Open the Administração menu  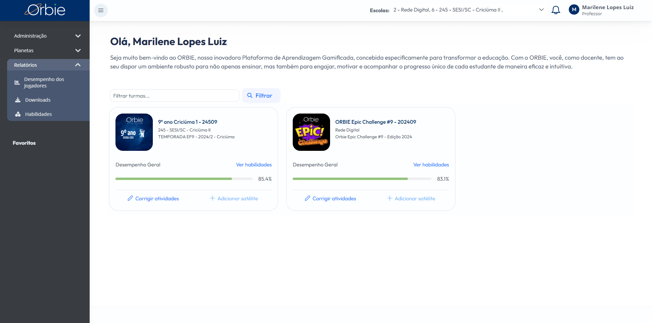[x=48, y=36]
